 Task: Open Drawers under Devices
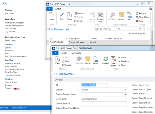coord(9,88)
